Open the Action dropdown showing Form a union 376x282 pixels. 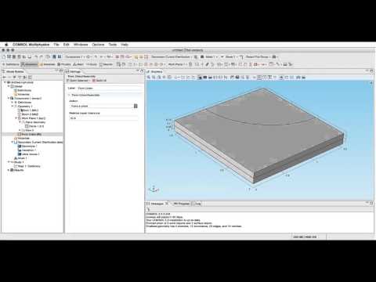tap(104, 106)
